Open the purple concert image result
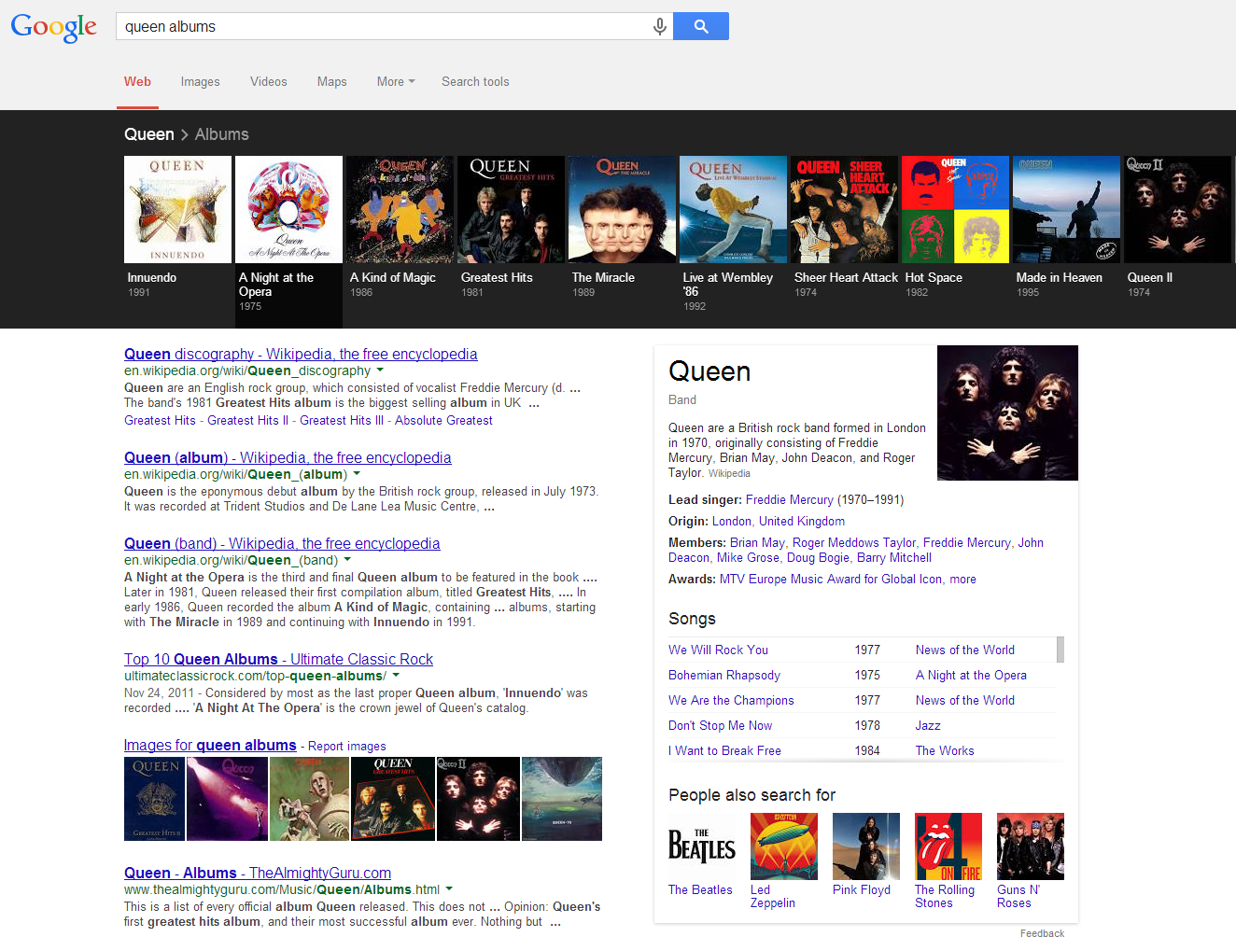This screenshot has width=1236, height=951. 227,799
